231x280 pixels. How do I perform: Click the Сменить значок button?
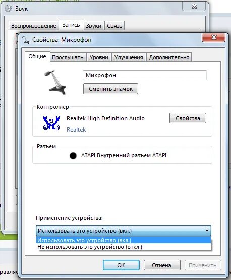[x=110, y=89]
